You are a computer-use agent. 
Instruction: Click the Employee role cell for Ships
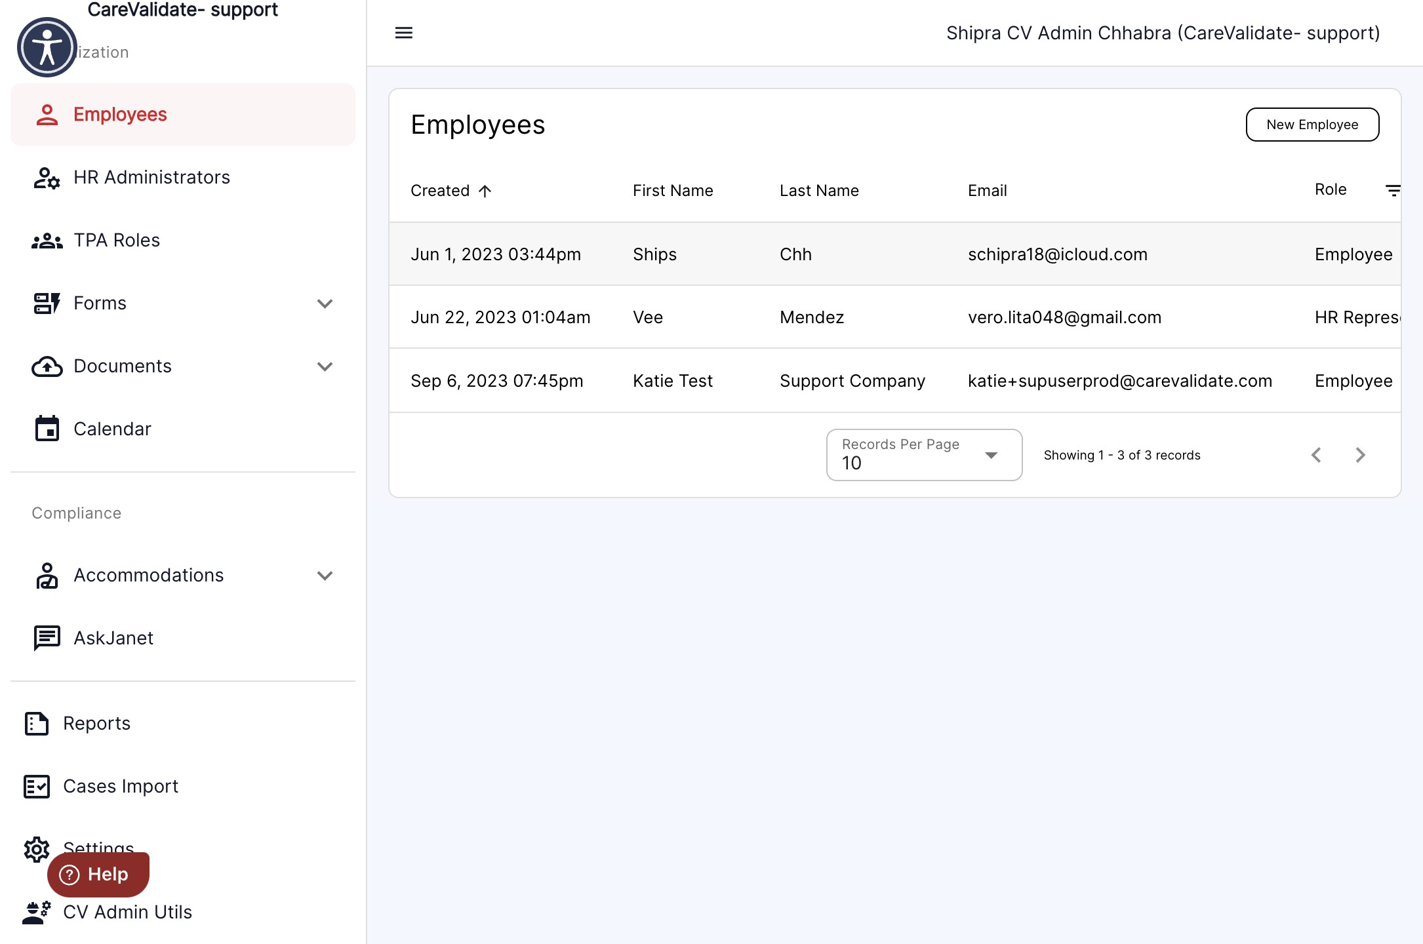[1353, 254]
